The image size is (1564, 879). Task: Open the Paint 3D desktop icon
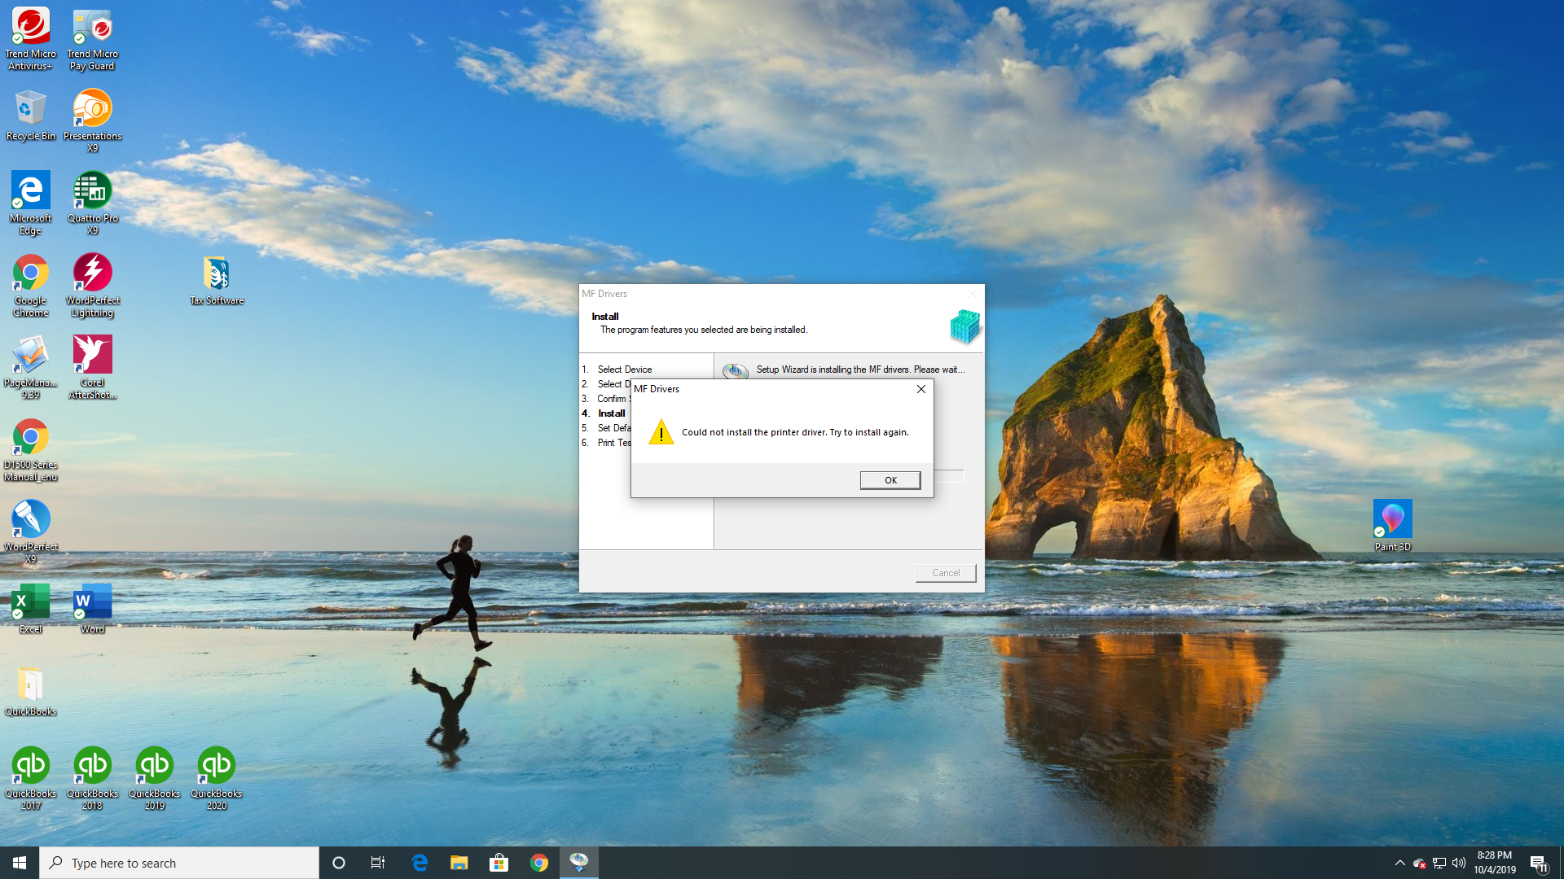[x=1392, y=520]
